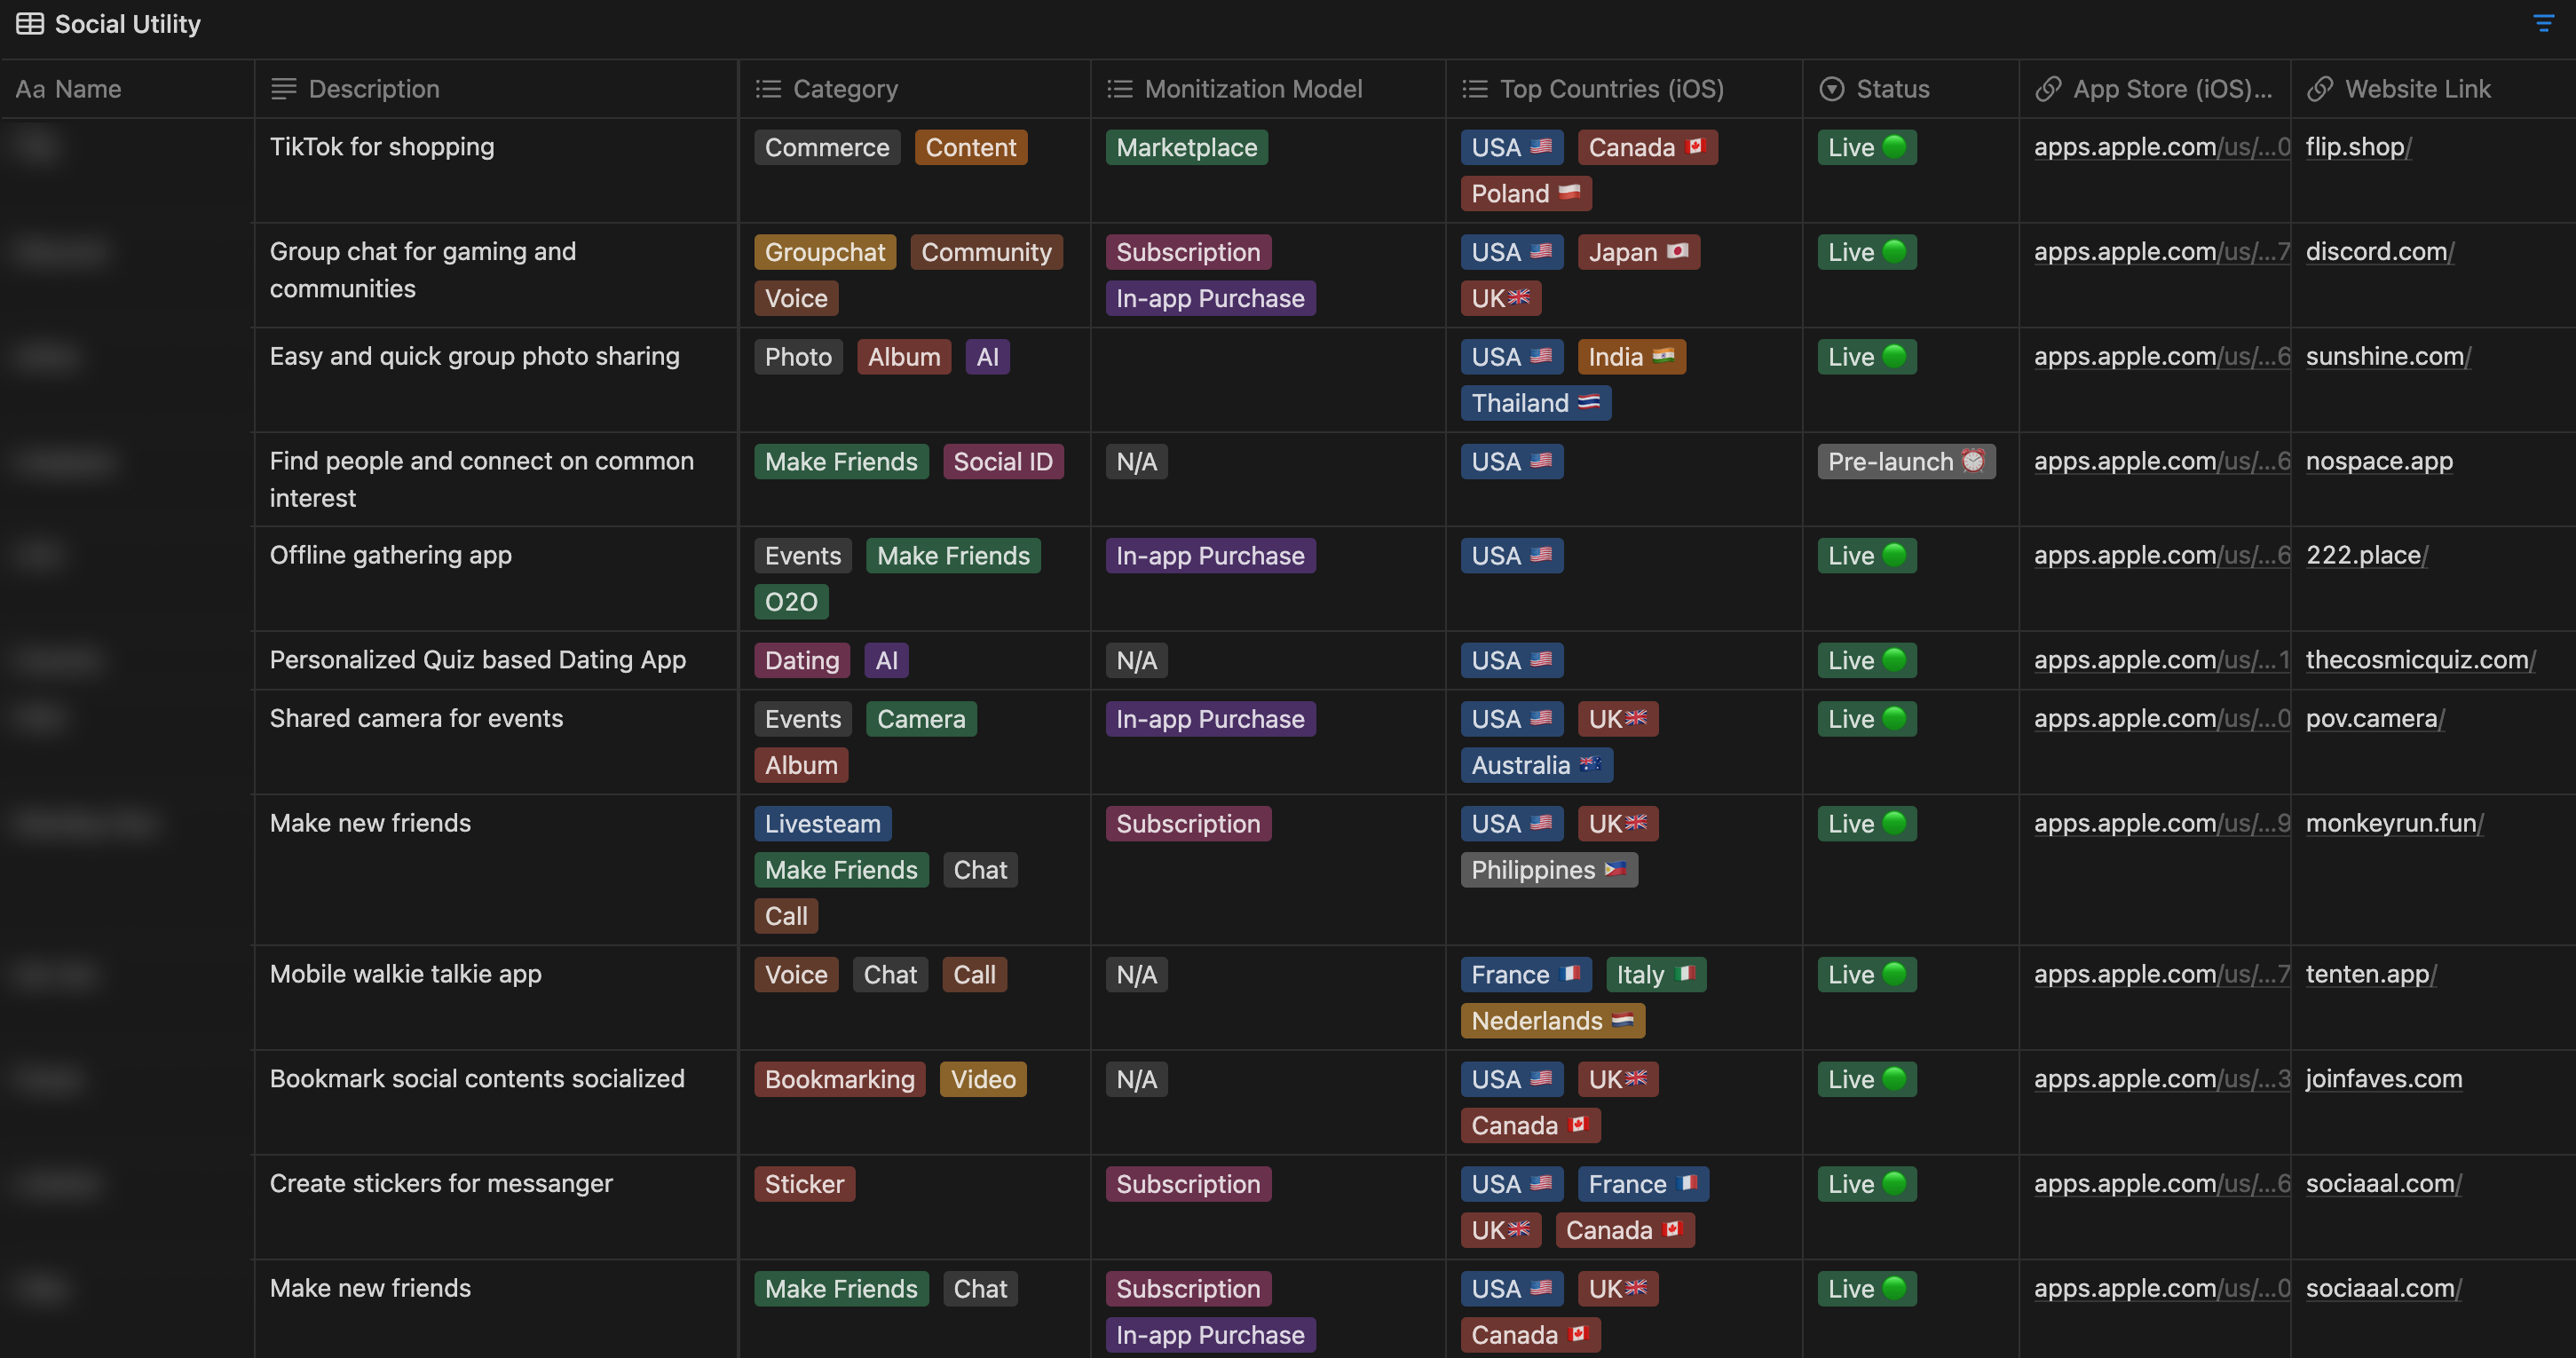Open the nospace.app link
The width and height of the screenshot is (2576, 1358).
(x=2379, y=461)
